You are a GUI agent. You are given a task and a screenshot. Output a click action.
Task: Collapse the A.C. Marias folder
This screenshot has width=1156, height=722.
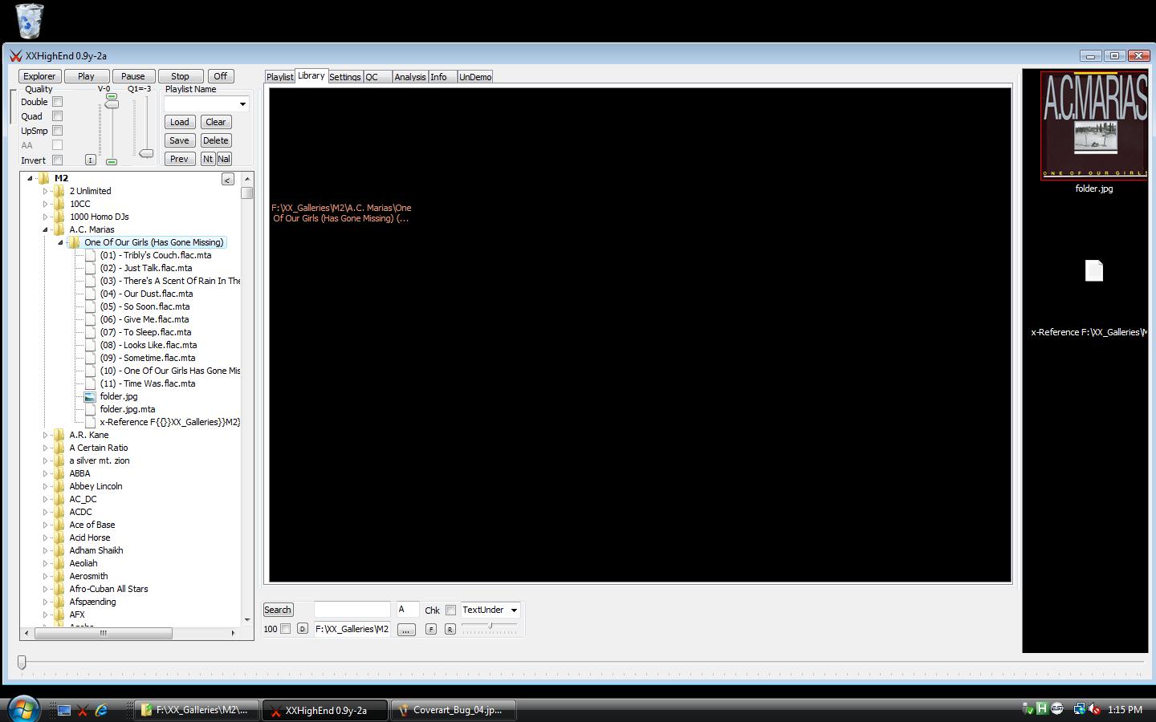pos(46,229)
